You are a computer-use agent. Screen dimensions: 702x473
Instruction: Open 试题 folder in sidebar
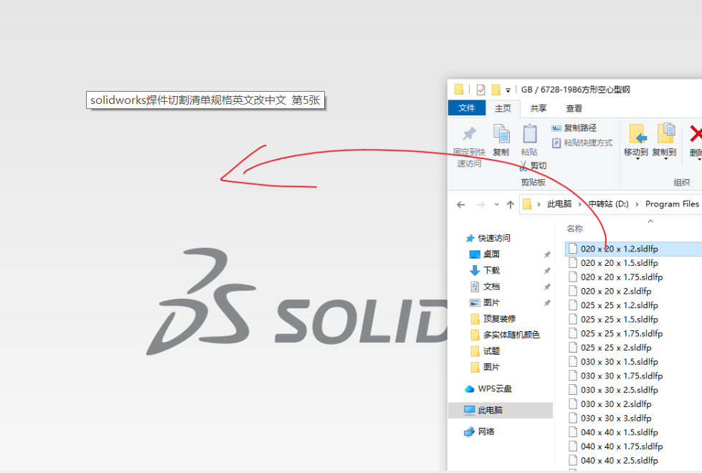tap(491, 351)
